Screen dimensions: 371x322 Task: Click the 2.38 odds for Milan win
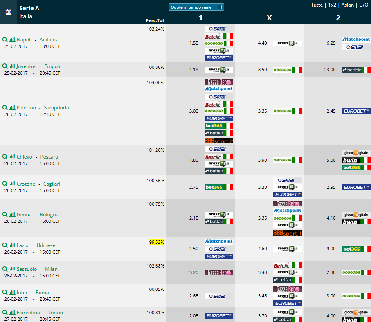tap(331, 272)
